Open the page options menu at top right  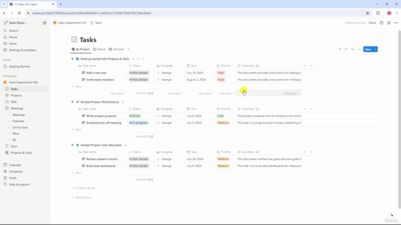coord(396,22)
